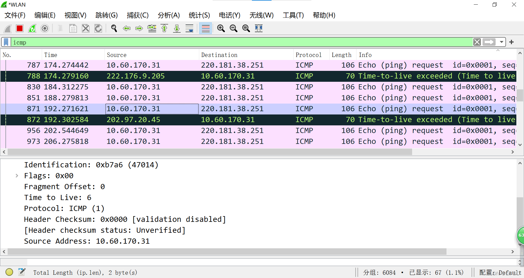
Task: Open the 跳转(G) menu
Action: (107, 15)
